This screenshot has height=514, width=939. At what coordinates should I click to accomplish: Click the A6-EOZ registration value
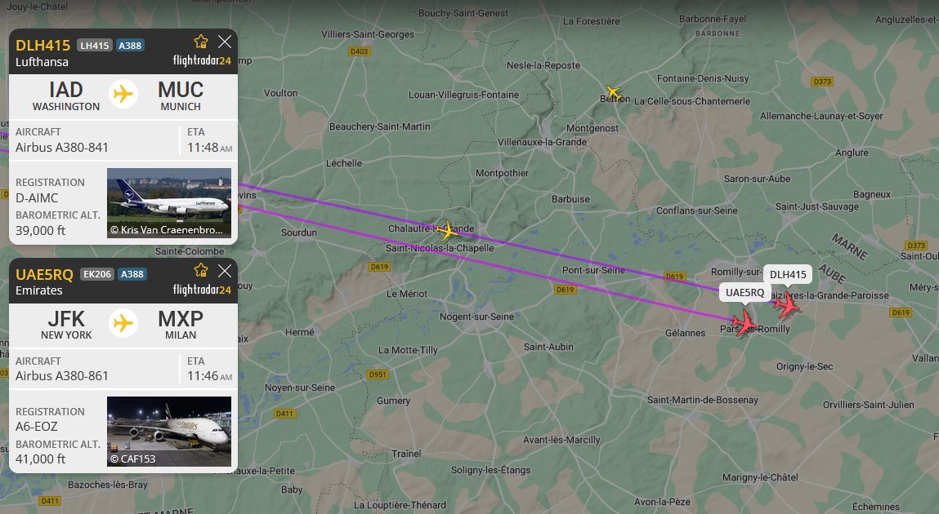[x=37, y=427]
